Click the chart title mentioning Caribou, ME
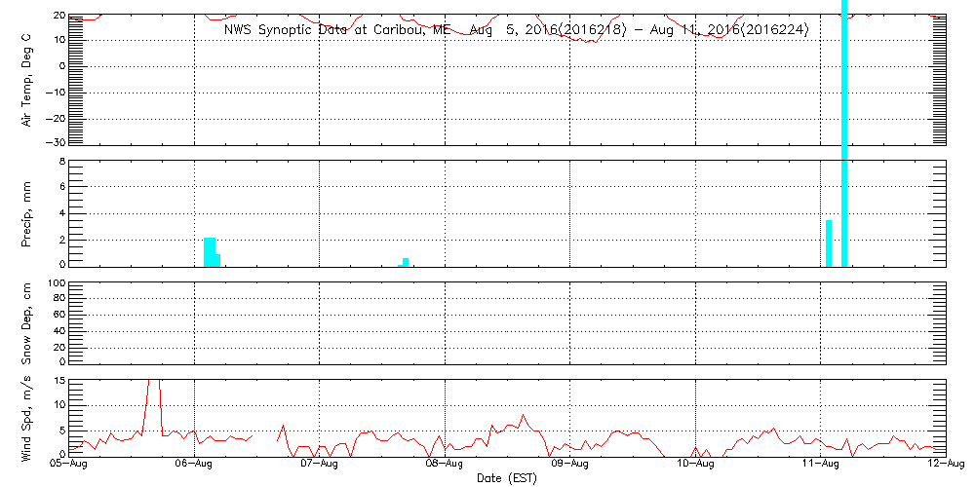 tap(516, 30)
